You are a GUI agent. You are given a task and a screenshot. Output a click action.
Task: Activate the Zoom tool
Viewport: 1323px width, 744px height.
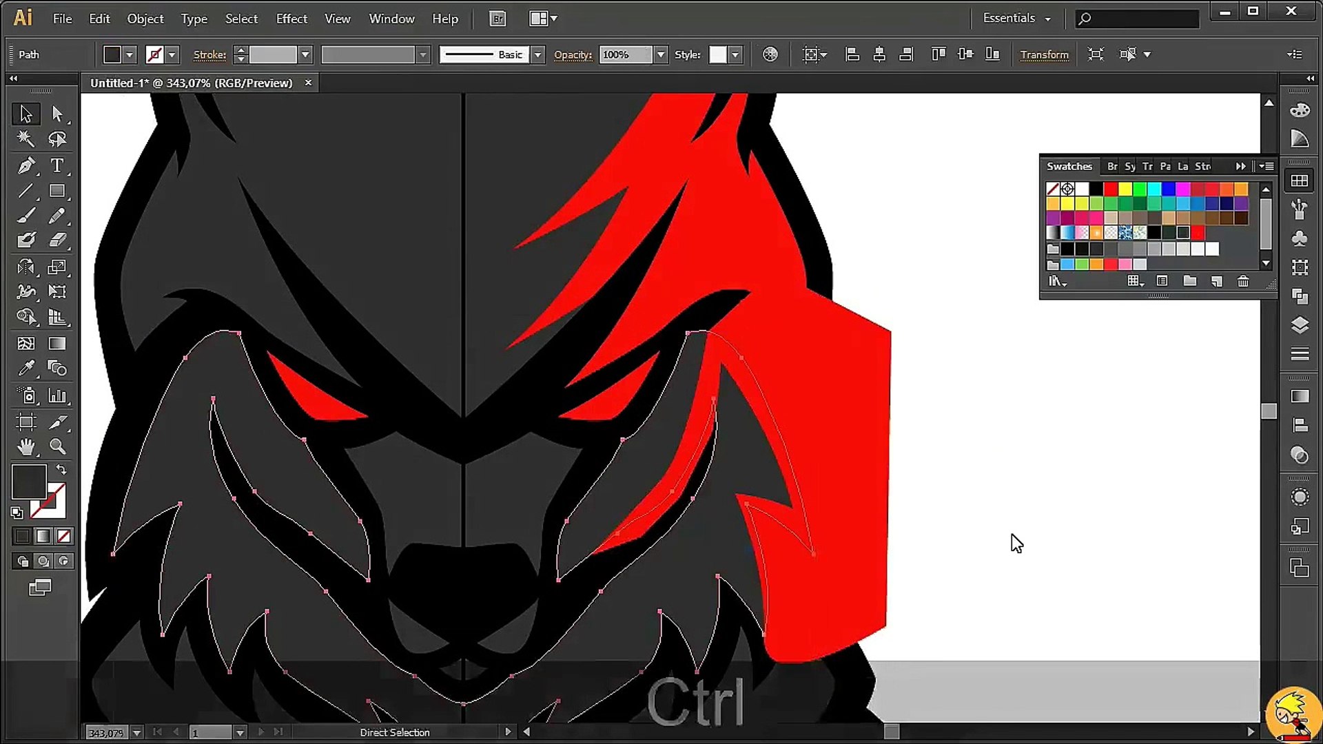57,447
